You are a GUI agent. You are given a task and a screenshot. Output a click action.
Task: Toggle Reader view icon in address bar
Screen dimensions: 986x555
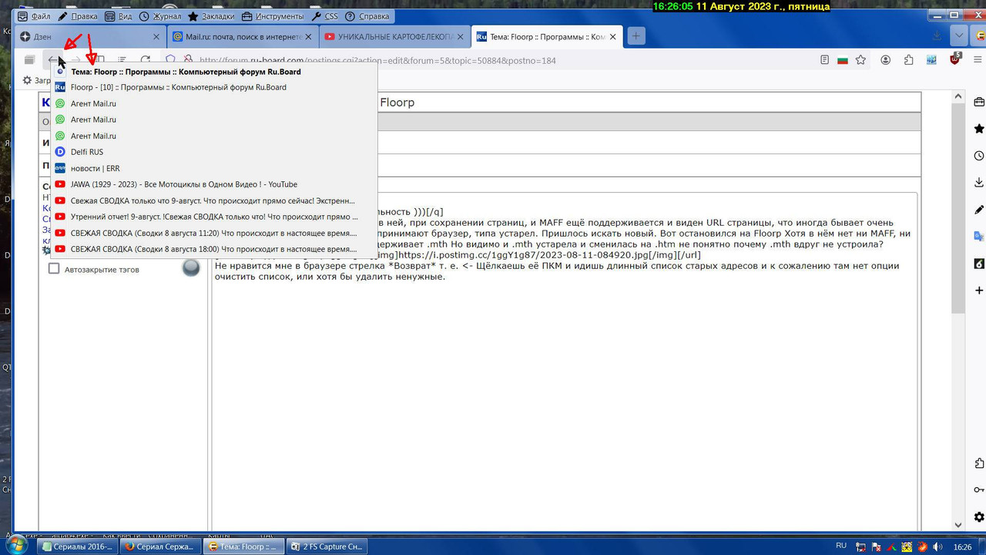825,59
